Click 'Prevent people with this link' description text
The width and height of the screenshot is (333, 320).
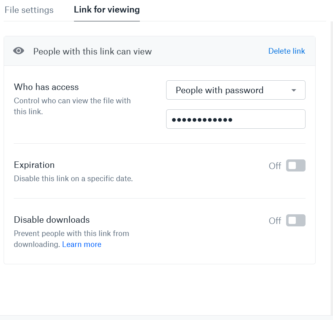pos(71,233)
